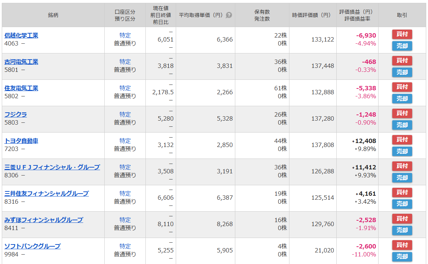Click 売却 button for 古河電気工業
Screen dimensions: 428x264
(x=402, y=73)
